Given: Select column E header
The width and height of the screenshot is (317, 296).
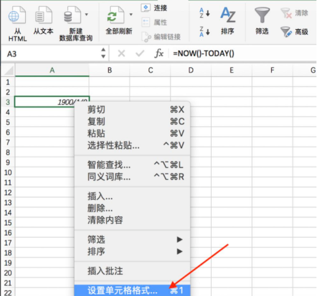Looking at the screenshot, I should [x=232, y=70].
